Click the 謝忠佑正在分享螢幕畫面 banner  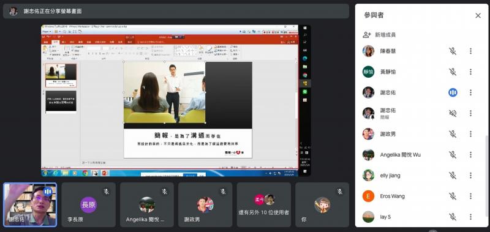[176, 11]
